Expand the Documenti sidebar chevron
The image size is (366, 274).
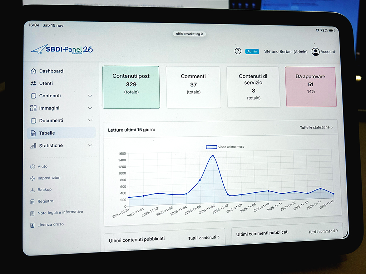pos(90,121)
